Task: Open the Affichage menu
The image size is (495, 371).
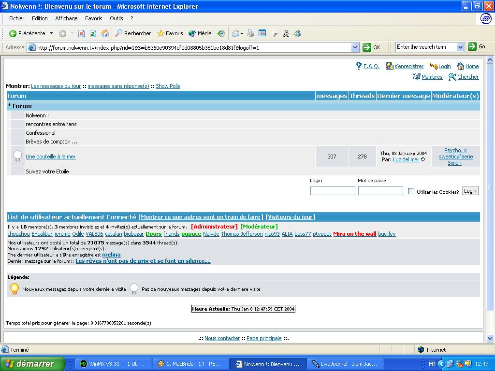Action: tap(66, 18)
